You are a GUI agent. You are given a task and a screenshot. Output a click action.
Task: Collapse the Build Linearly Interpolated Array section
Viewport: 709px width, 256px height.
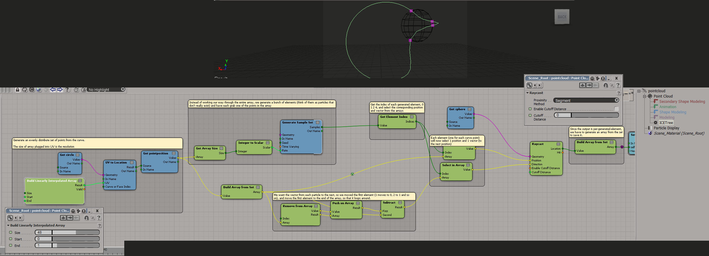tap(8, 225)
